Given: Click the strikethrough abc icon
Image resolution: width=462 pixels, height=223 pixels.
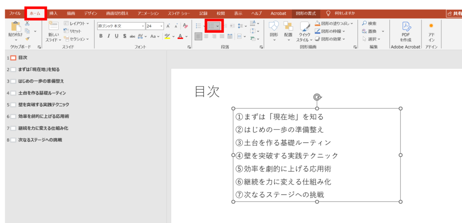Looking at the screenshot, I should pos(132,36).
